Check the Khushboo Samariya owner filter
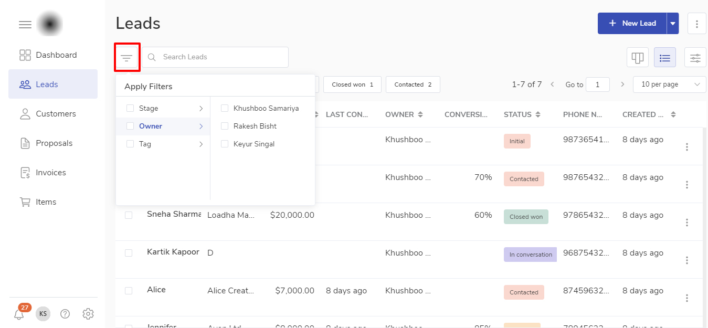The width and height of the screenshot is (708, 328). click(225, 109)
